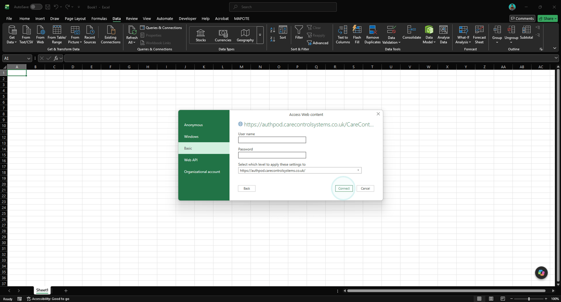Toggle the AutoSave switch
Image resolution: width=561 pixels, height=302 pixels.
[36, 7]
